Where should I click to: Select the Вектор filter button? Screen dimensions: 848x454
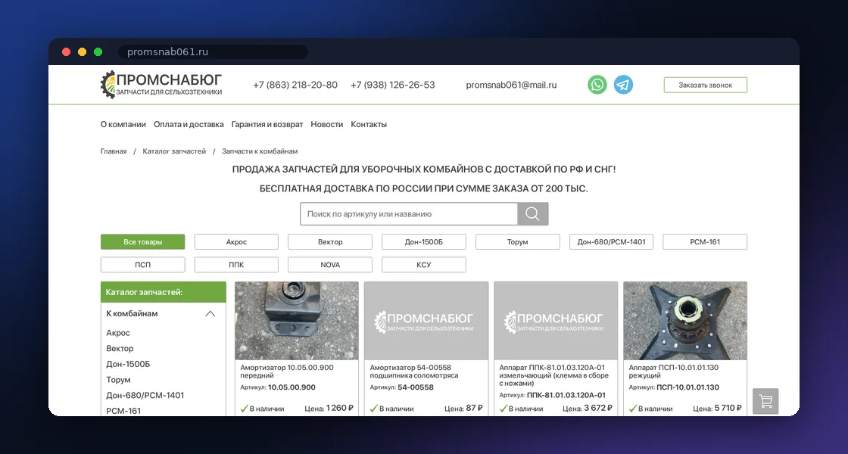tap(330, 241)
